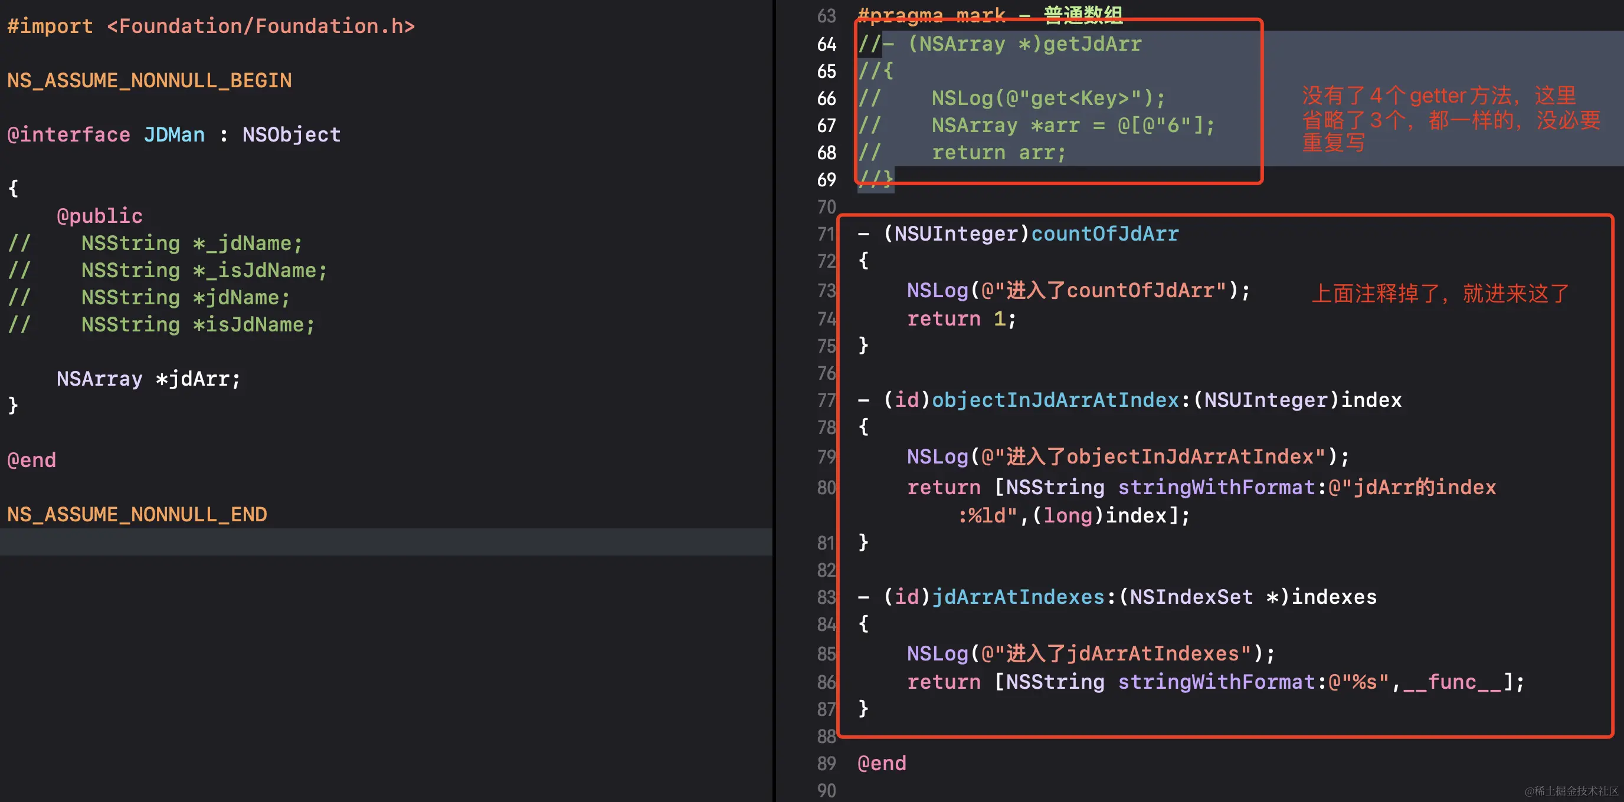Click line number 77 in the gutter
1624x802 pixels.
click(826, 400)
